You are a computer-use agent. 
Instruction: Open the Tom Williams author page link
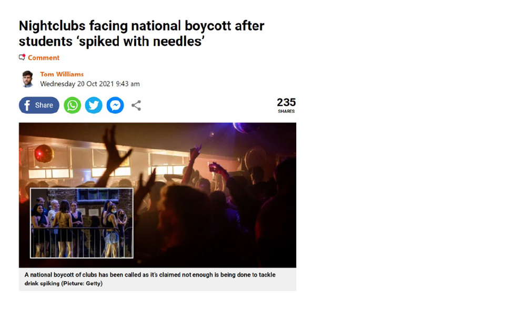pyautogui.click(x=62, y=74)
